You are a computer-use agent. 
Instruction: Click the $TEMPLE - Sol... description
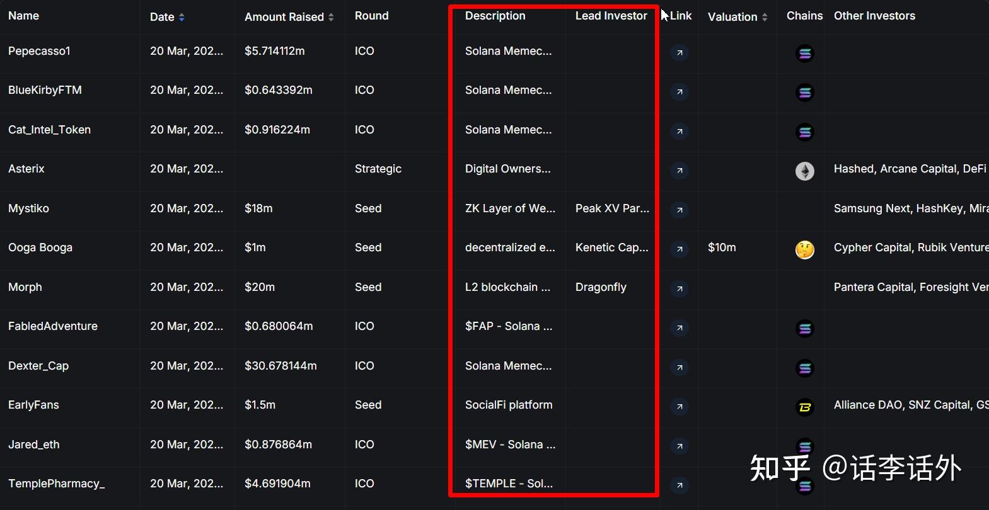tap(509, 484)
